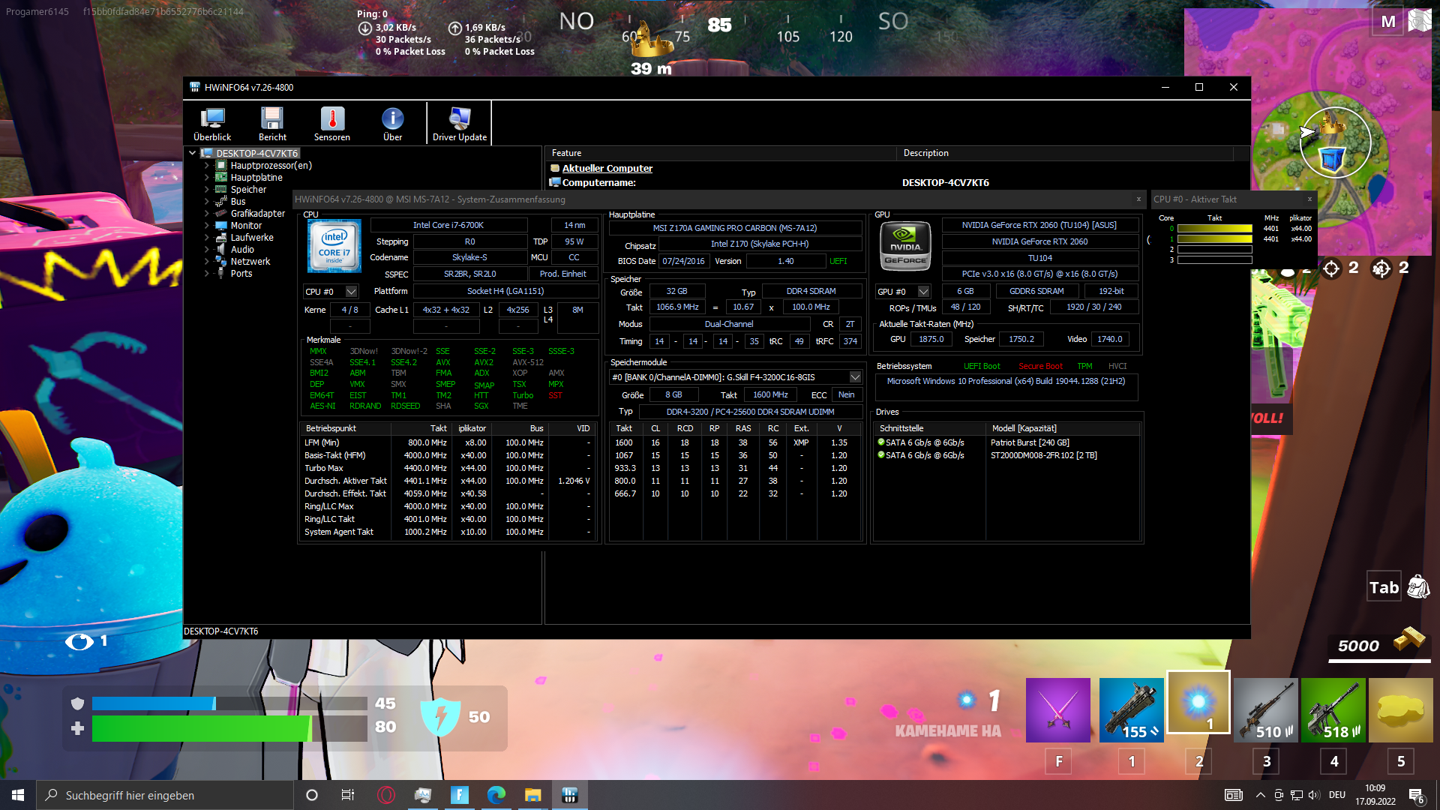Screen dimensions: 1440x810
Task: Click the gold bars icon
Action: pyautogui.click(x=1409, y=639)
